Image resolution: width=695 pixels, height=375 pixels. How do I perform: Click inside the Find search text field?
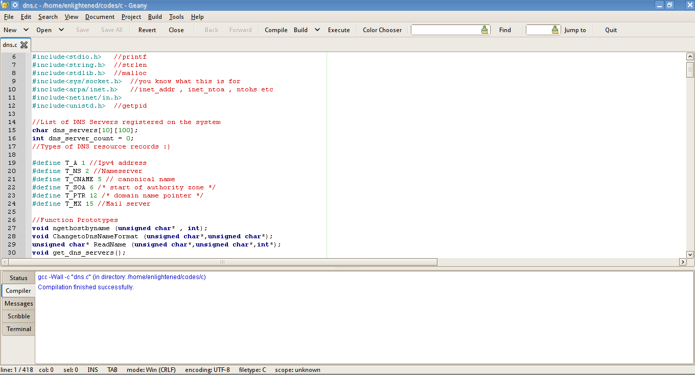tap(445, 30)
